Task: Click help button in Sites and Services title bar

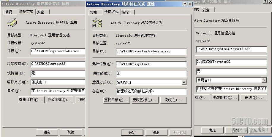Action: point(265,2)
